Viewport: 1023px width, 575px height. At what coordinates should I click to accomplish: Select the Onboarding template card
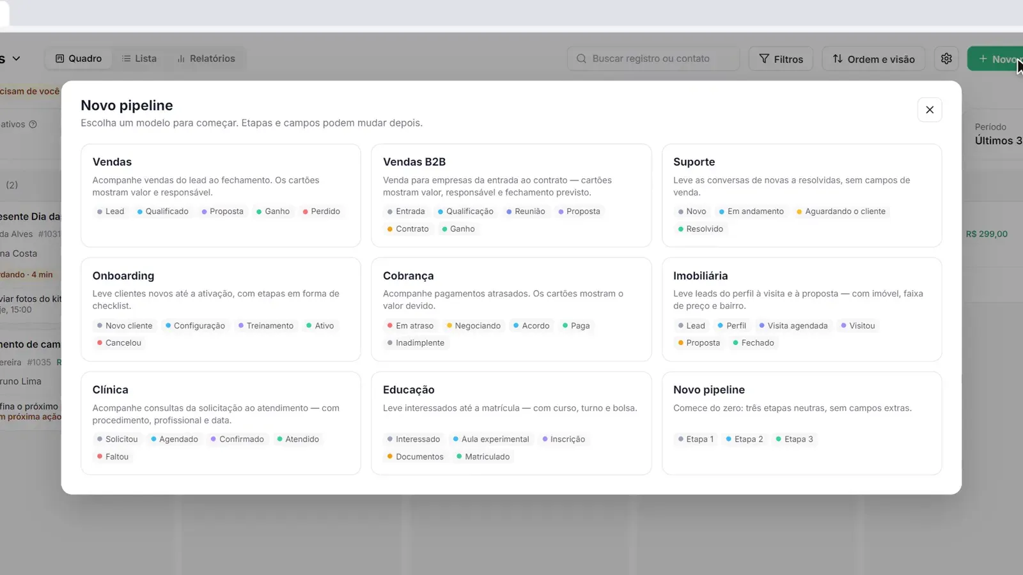tap(221, 309)
